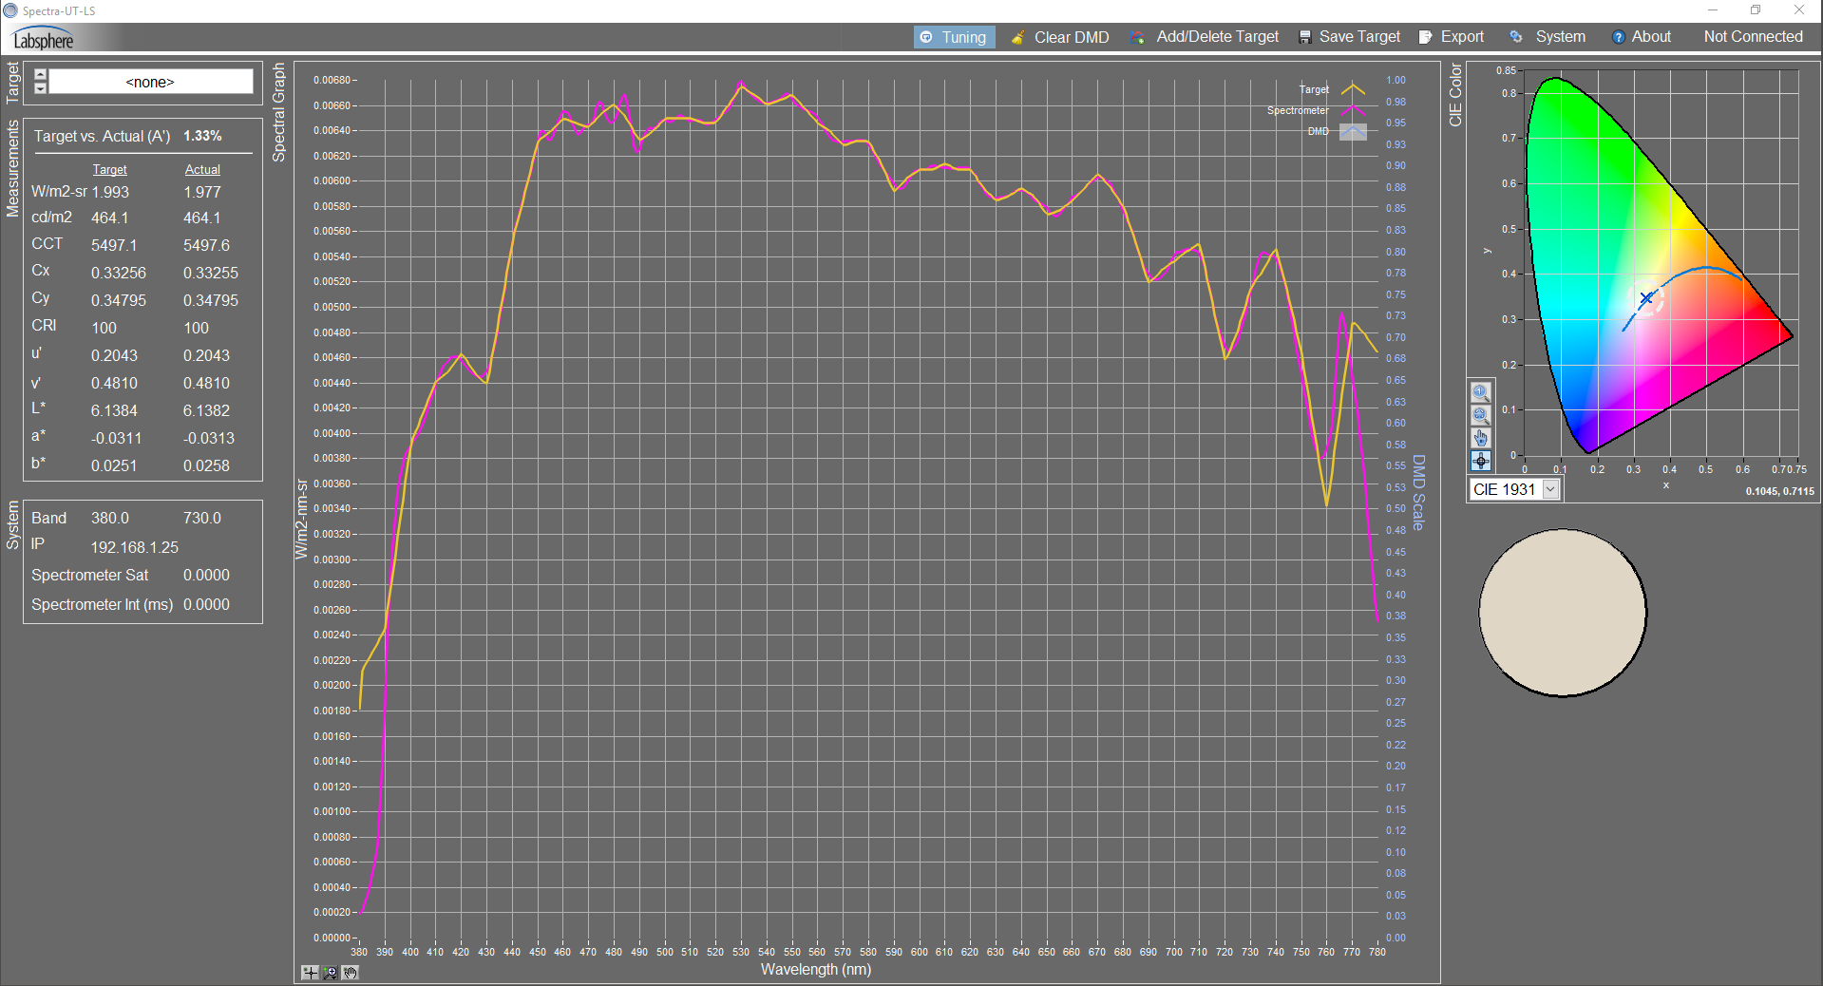Select the crosshair cursor tool below spectral graph

310,973
